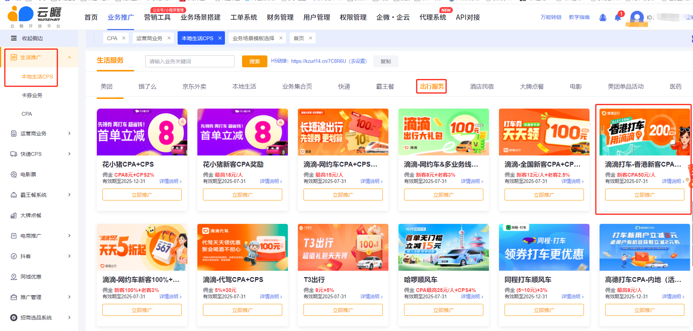Viewport: 693px width, 331px height.
Task: Click the 滴滴-网约车新客100%+… title
Action: point(141,279)
